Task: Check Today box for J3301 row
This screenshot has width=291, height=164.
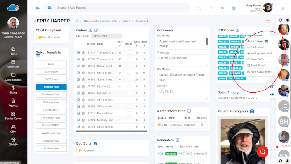Action: (129, 93)
